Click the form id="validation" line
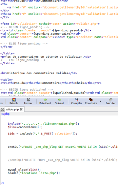 point(50,24)
